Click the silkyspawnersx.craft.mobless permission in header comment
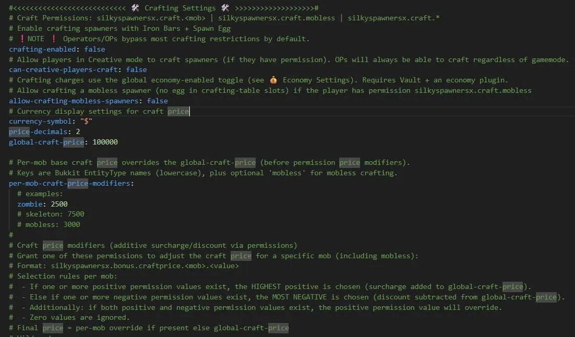575x337 pixels. 276,18
